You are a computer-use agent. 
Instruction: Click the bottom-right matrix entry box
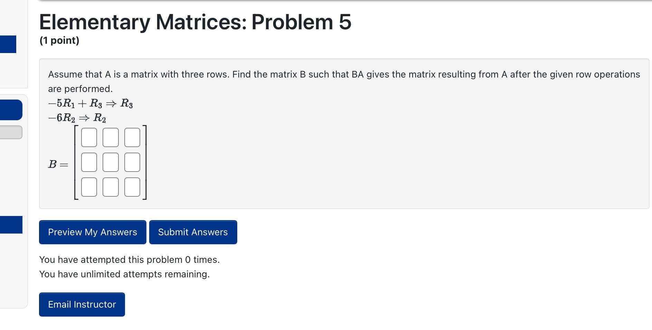[x=132, y=187]
